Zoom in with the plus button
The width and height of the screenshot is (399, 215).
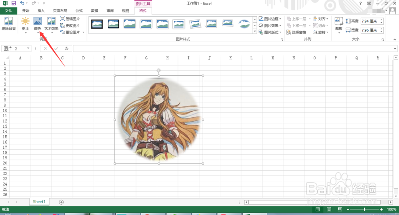pos(381,209)
